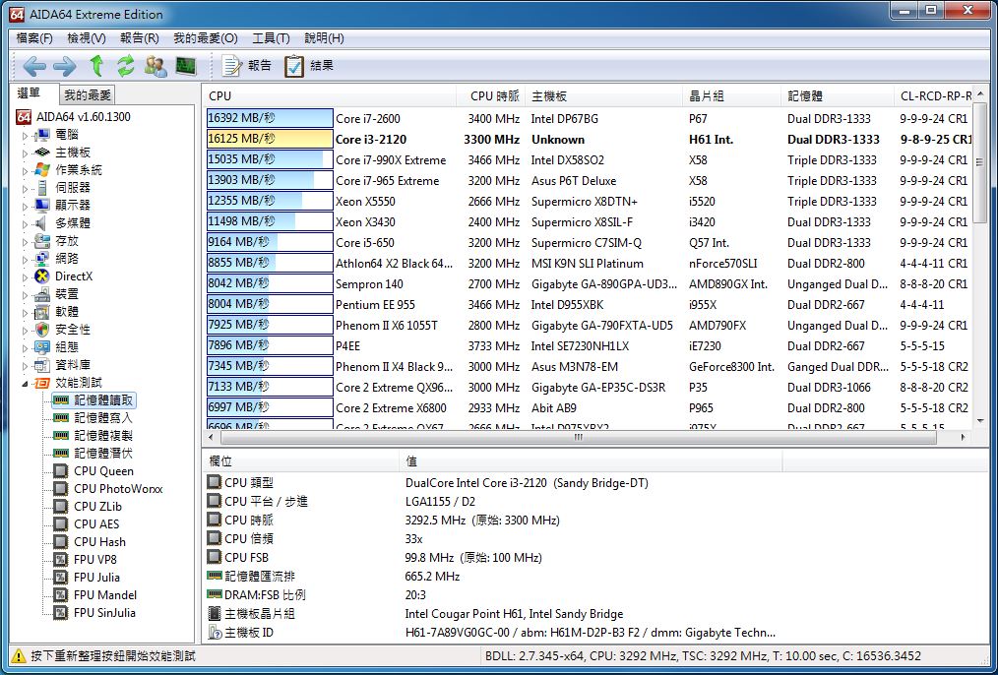998x675 pixels.
Task: Click the Back arrow toolbar icon
Action: click(x=34, y=66)
